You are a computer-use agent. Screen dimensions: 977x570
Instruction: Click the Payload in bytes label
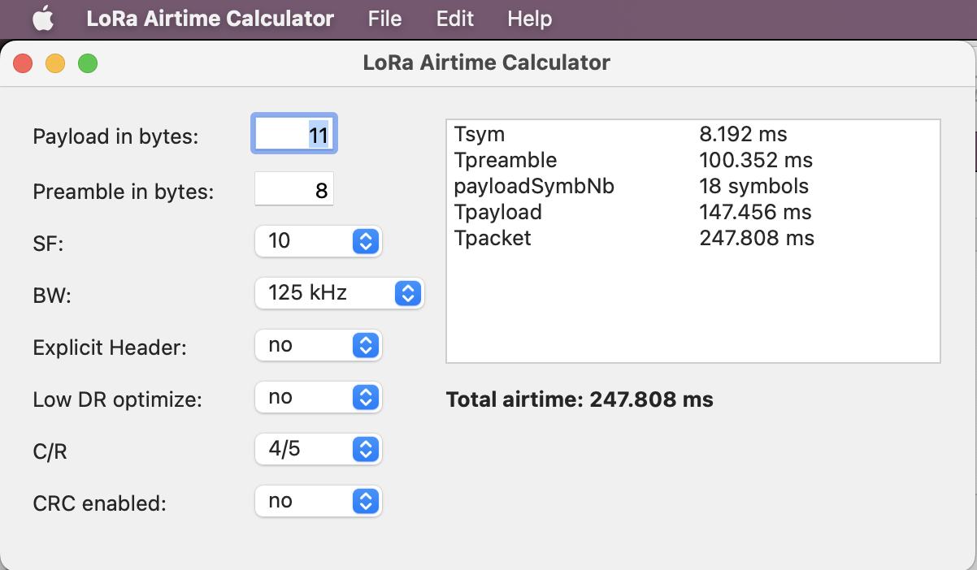point(115,137)
